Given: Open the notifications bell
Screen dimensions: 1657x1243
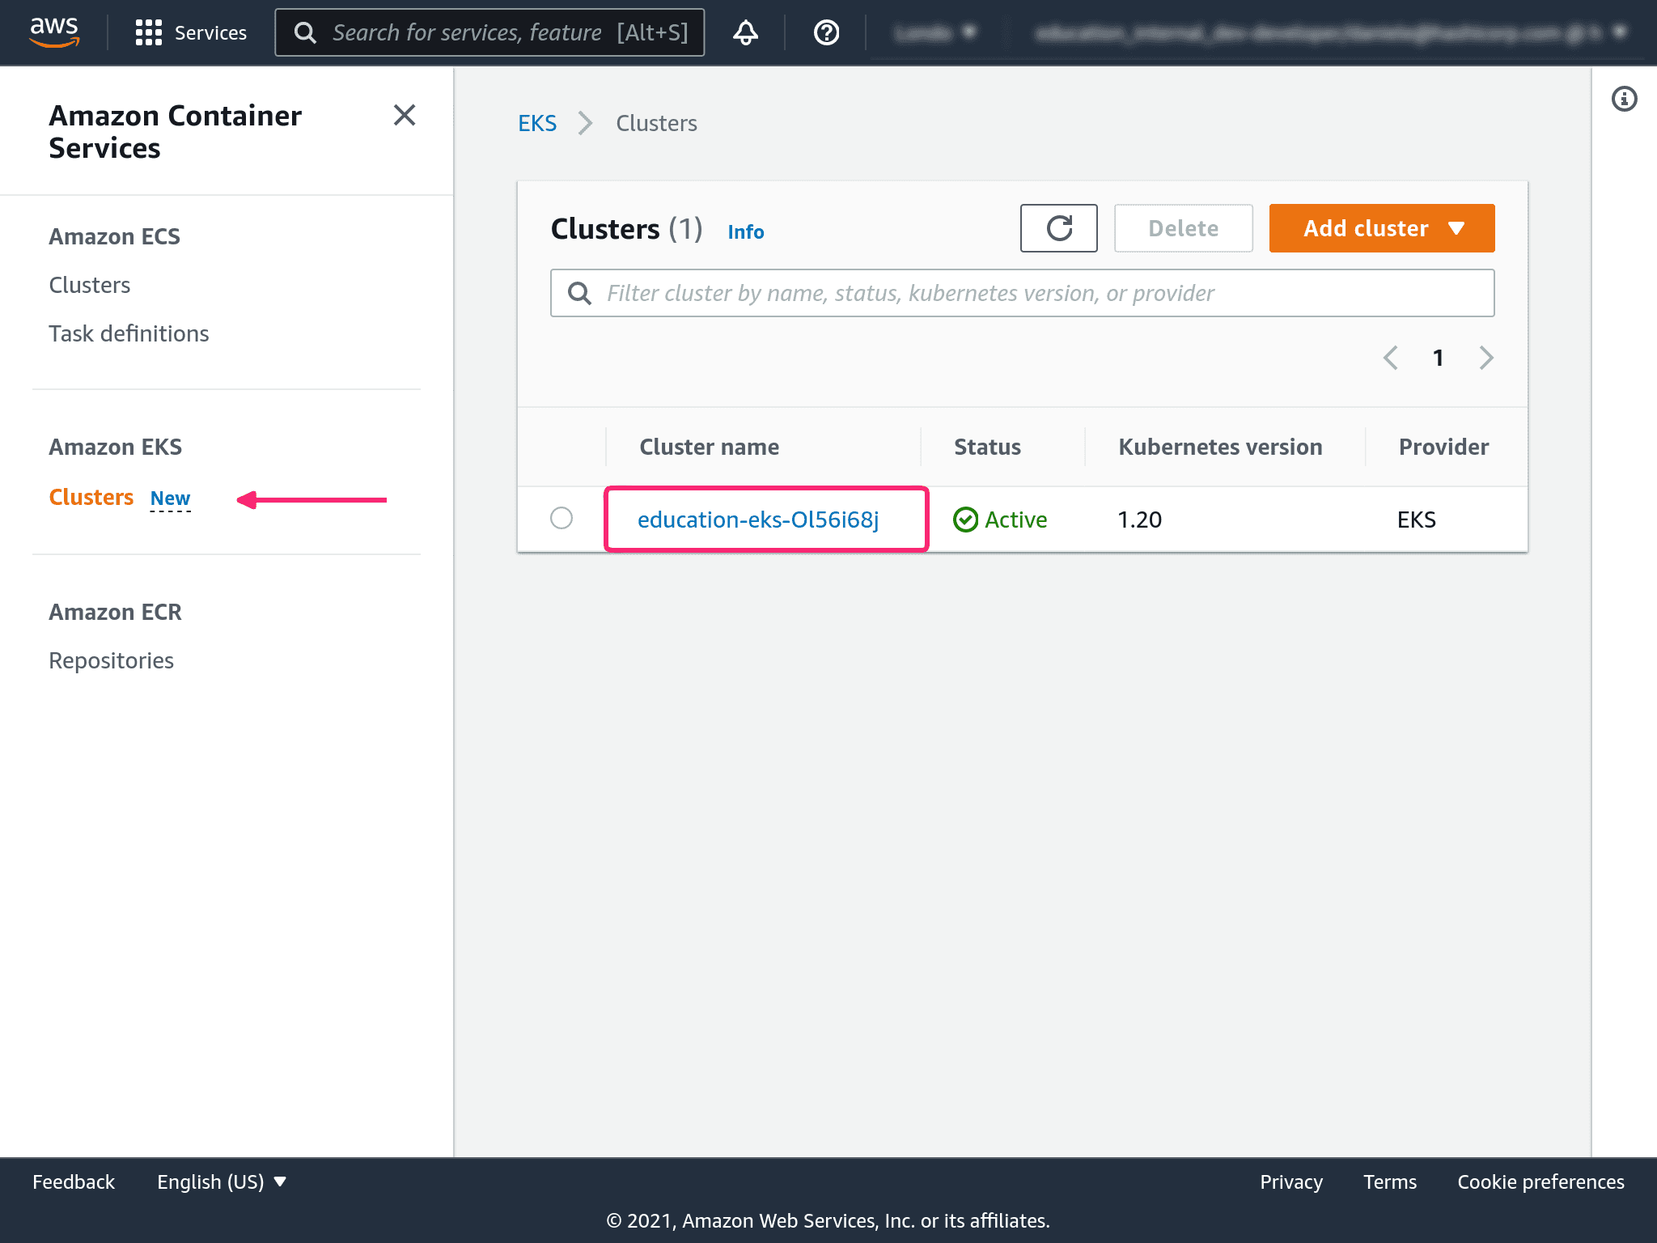Looking at the screenshot, I should click(745, 32).
